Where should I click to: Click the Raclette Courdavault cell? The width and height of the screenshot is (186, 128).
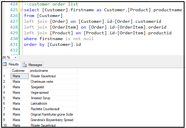pyautogui.click(x=53, y=109)
